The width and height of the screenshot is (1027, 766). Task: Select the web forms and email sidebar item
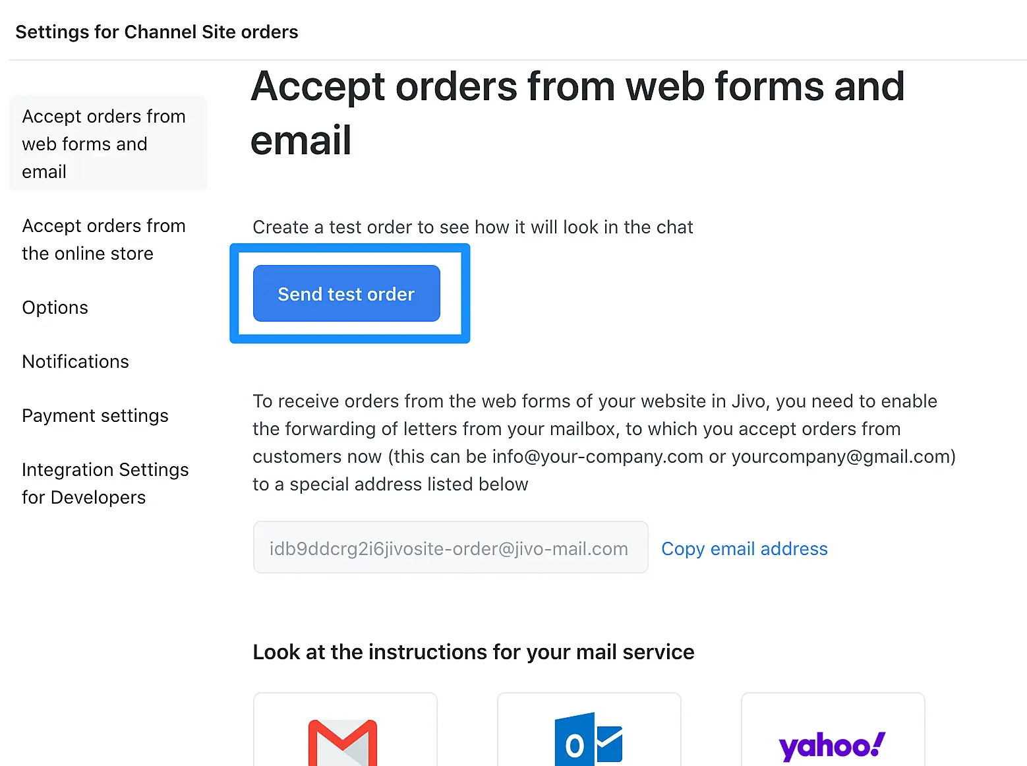104,144
